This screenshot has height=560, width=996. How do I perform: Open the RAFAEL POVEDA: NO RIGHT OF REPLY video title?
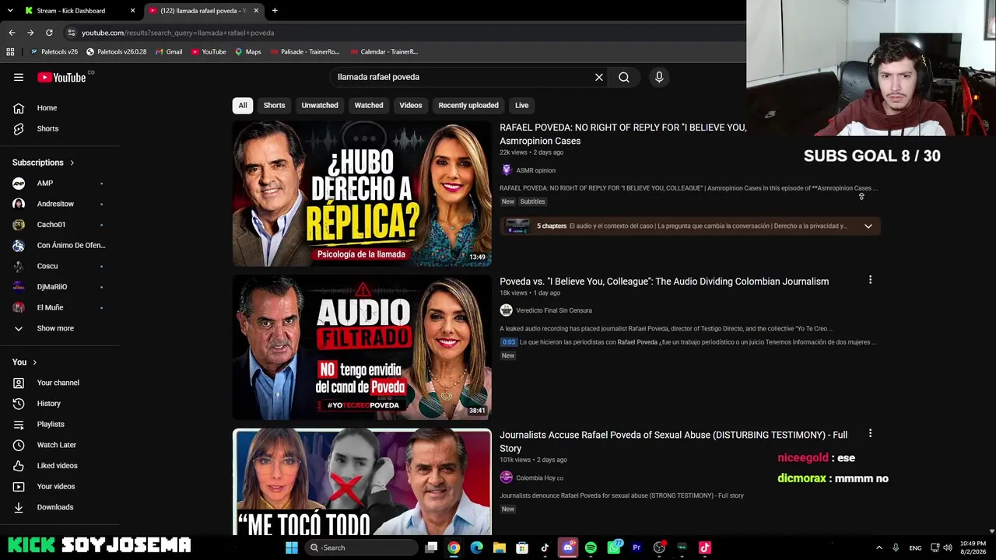622,134
